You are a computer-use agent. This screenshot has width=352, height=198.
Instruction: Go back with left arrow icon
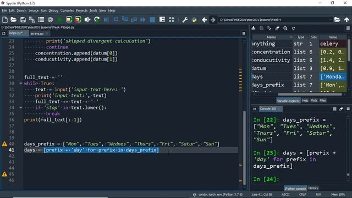[204, 20]
